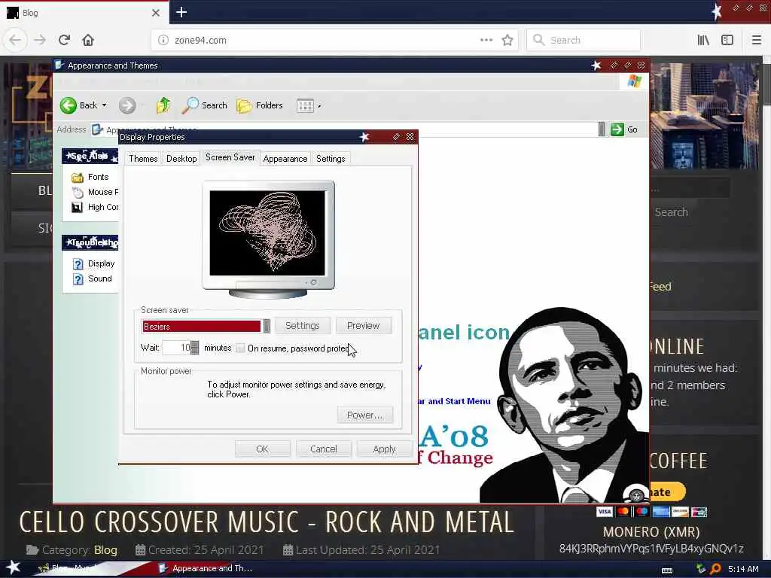Expand the Explorer address dropdown

[x=602, y=129]
